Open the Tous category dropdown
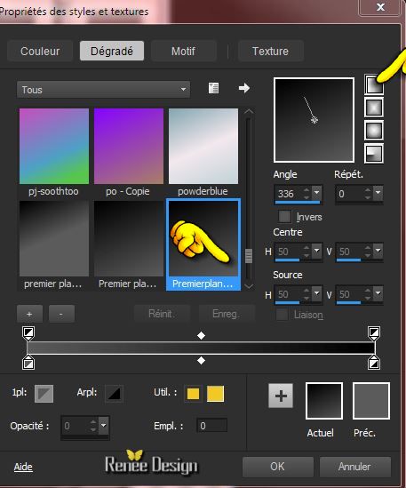The image size is (406, 488). [103, 90]
